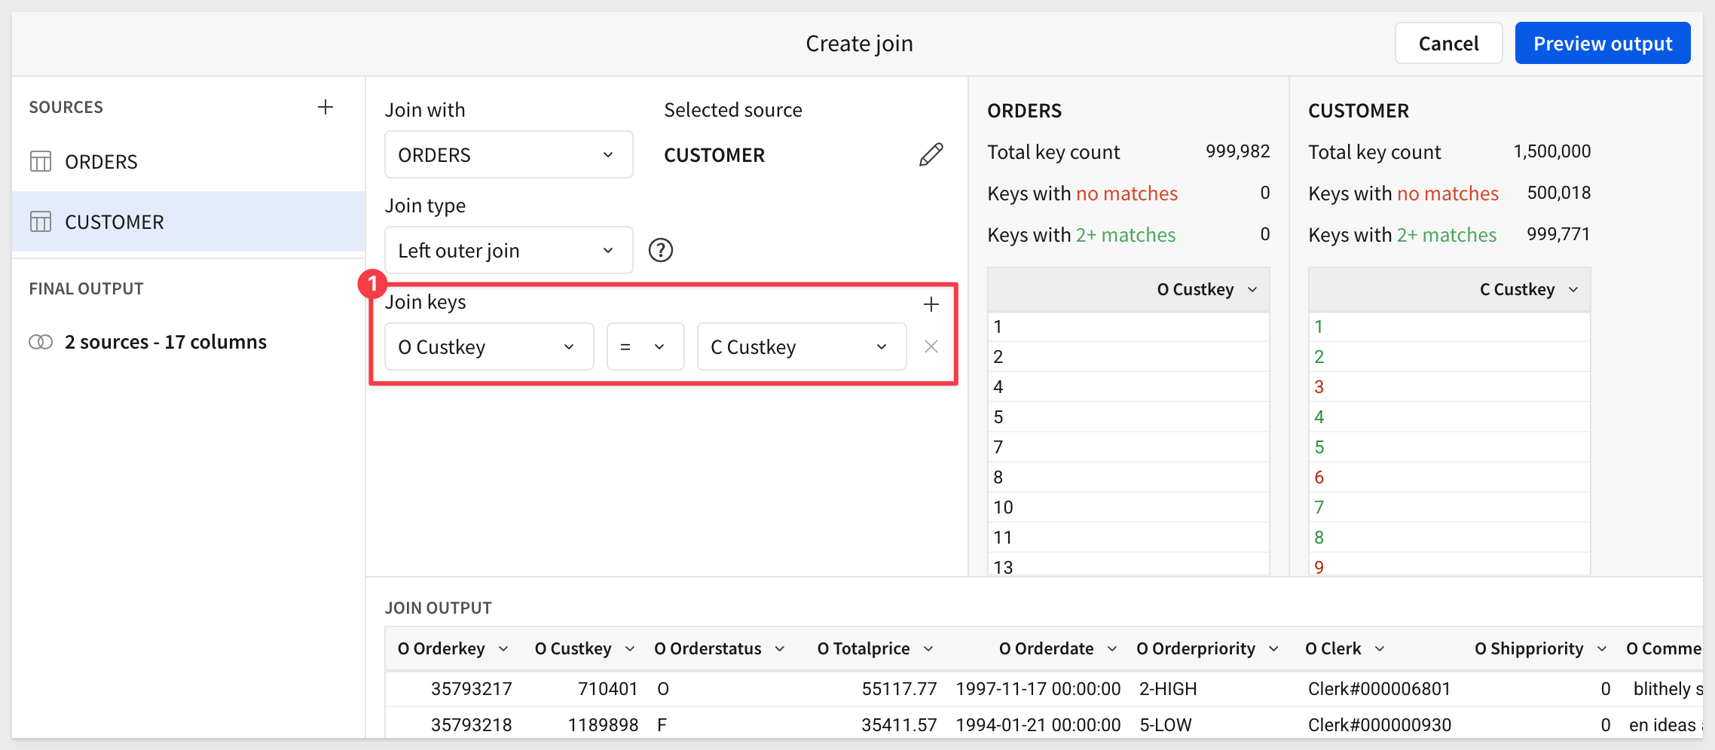Open O Orderpriority column header menu

coord(1274,649)
